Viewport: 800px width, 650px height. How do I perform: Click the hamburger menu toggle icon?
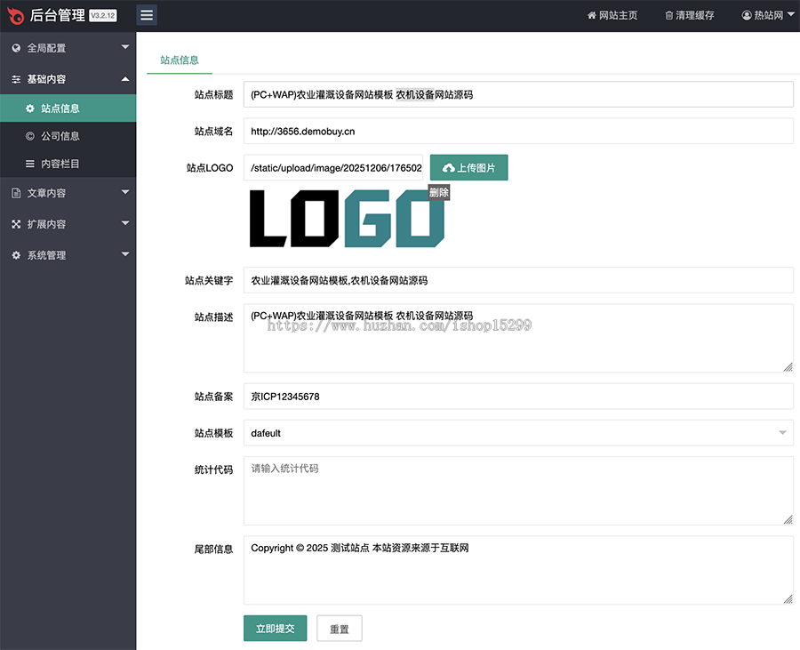click(x=147, y=15)
